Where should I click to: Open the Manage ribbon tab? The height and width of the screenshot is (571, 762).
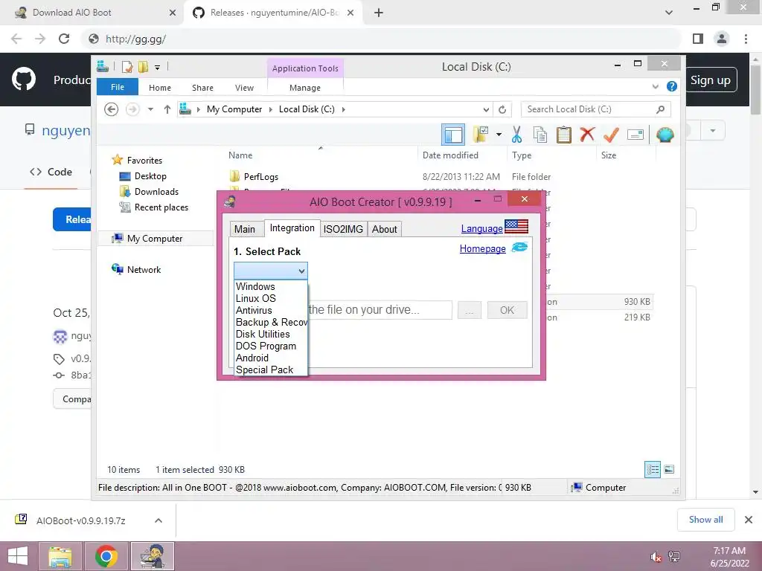(x=304, y=88)
